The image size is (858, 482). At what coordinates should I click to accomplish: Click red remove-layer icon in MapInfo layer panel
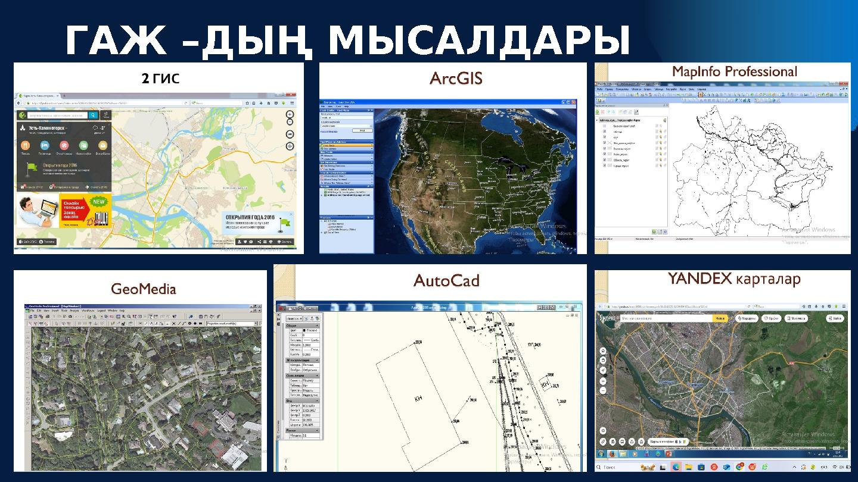coord(602,112)
